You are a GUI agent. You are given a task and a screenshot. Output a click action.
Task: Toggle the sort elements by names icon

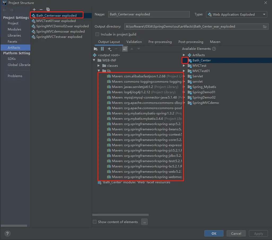125,49
